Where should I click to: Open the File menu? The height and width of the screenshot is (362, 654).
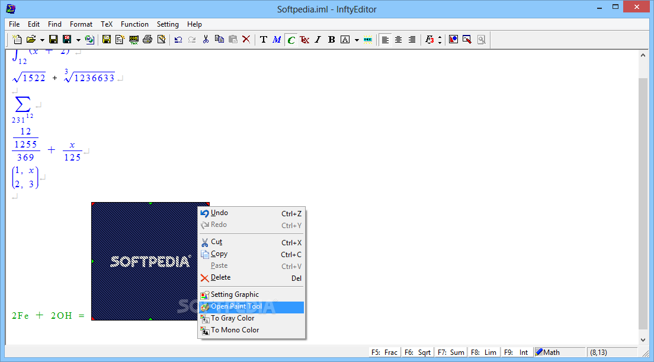(14, 24)
